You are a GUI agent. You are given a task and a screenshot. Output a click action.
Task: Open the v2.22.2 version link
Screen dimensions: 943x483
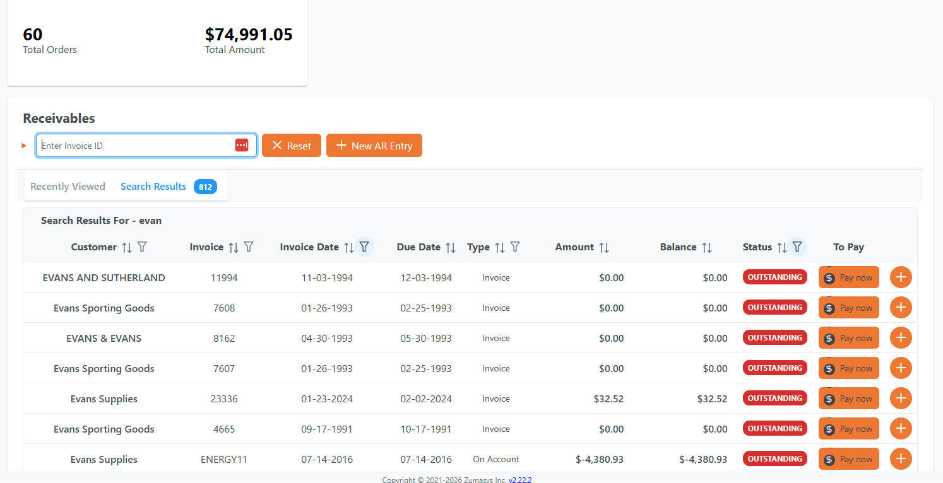tap(520, 479)
